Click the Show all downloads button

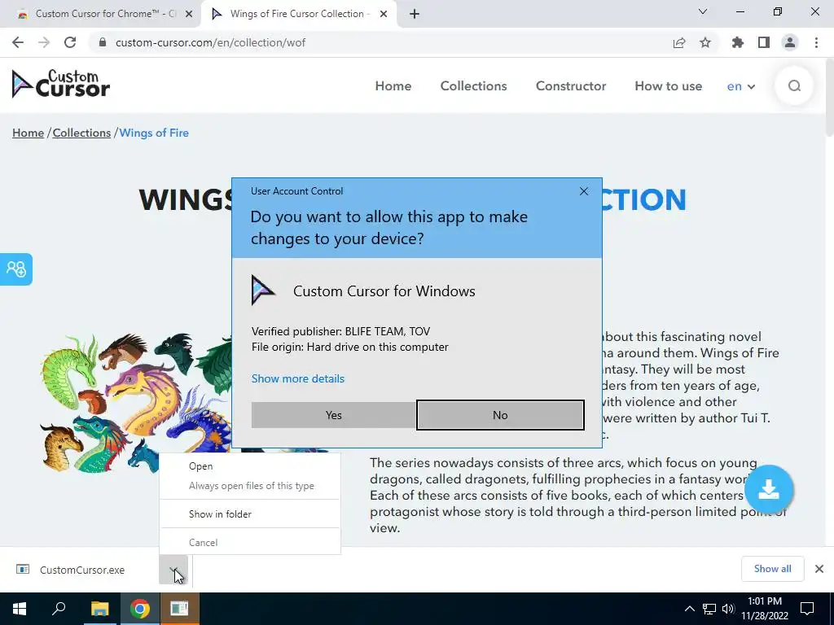point(772,569)
